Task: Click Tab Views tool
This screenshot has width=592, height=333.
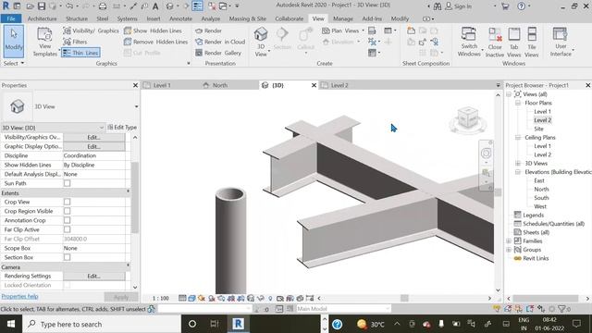Action: coord(514,43)
